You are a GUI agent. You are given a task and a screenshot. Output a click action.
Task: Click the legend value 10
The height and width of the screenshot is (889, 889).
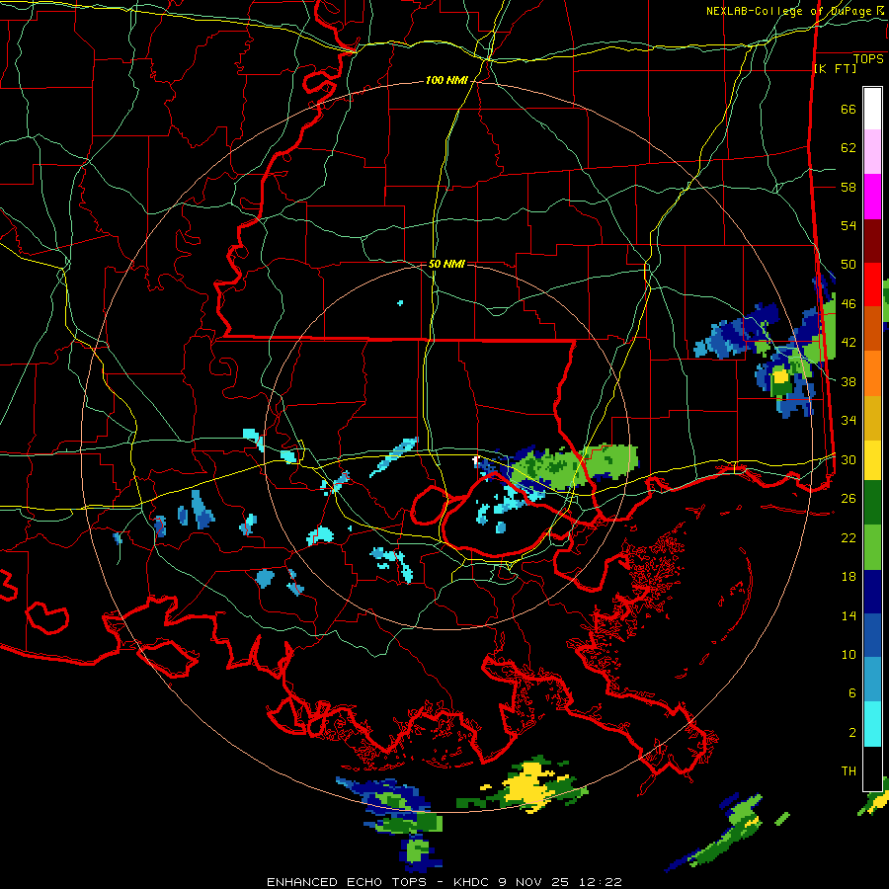(849, 655)
